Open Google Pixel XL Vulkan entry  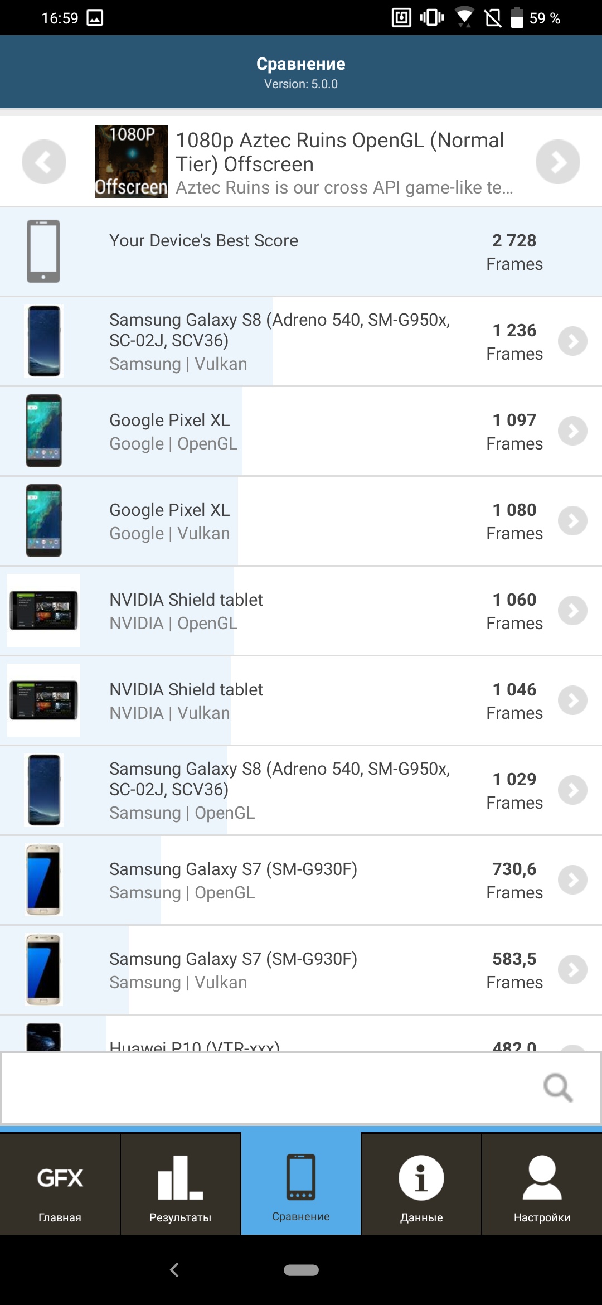279,521
